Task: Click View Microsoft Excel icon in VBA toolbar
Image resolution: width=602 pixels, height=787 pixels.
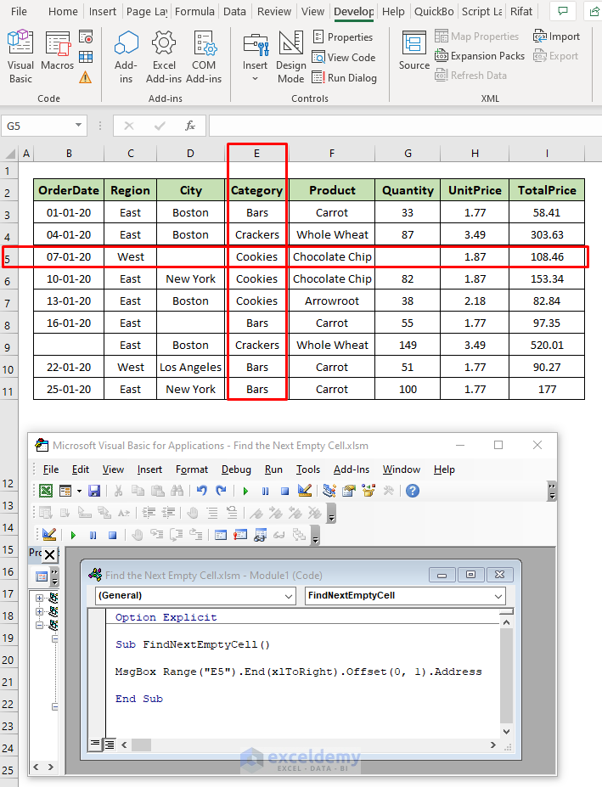Action: [x=46, y=491]
